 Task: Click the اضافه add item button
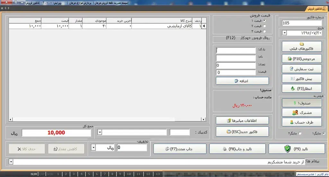pos(242,81)
